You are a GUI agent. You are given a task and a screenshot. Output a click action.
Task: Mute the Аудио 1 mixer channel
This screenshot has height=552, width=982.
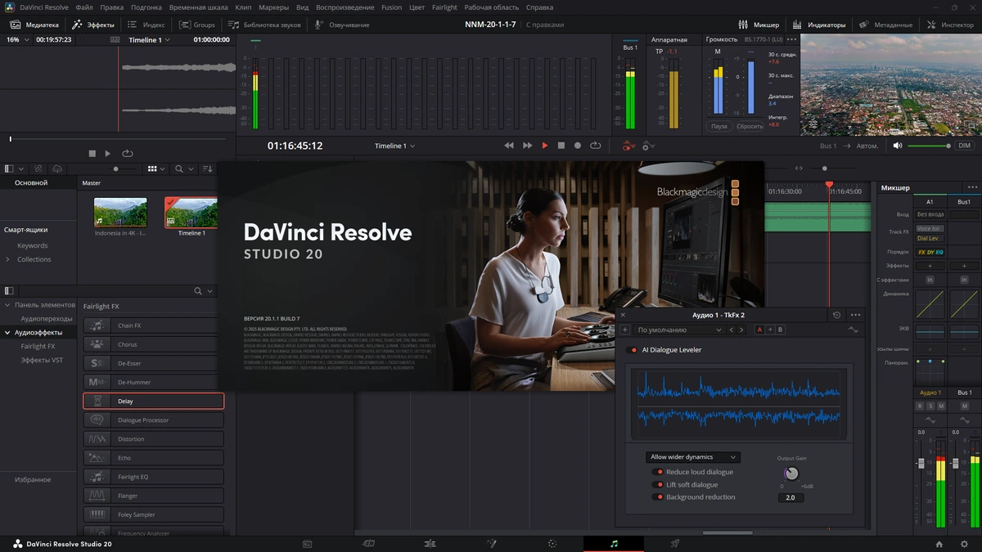939,406
